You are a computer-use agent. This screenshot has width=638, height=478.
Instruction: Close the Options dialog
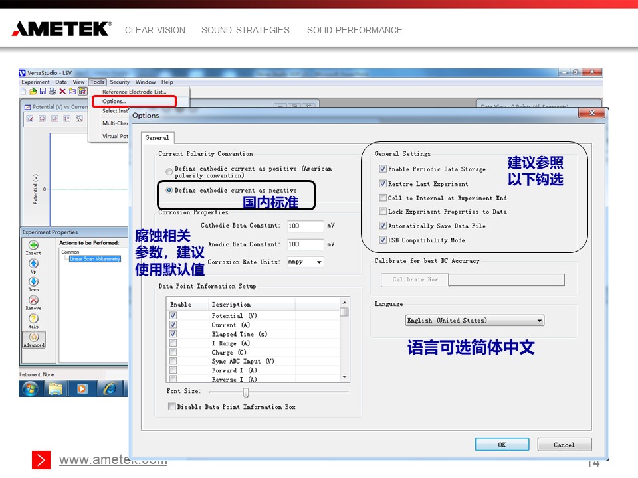[x=592, y=113]
